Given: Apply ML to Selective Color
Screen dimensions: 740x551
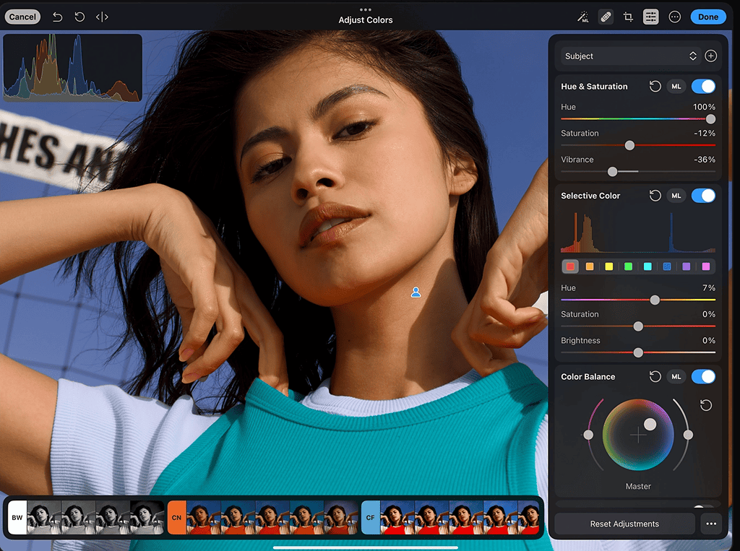Looking at the screenshot, I should coord(676,196).
